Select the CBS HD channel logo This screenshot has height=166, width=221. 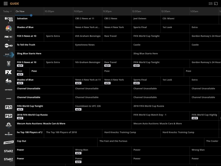tap(8, 20)
